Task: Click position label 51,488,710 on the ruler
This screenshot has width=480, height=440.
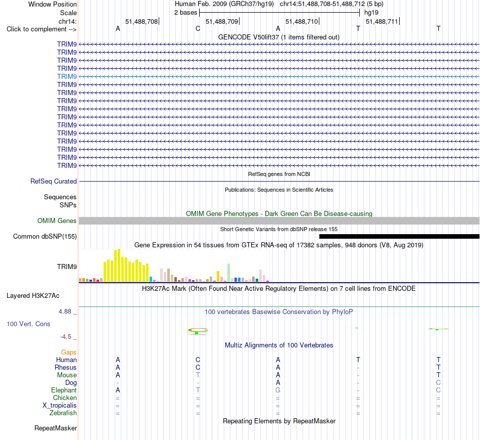Action: pyautogui.click(x=302, y=21)
